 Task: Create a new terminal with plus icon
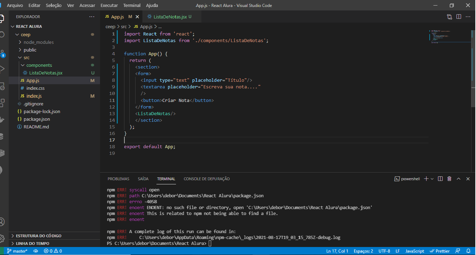(426, 179)
